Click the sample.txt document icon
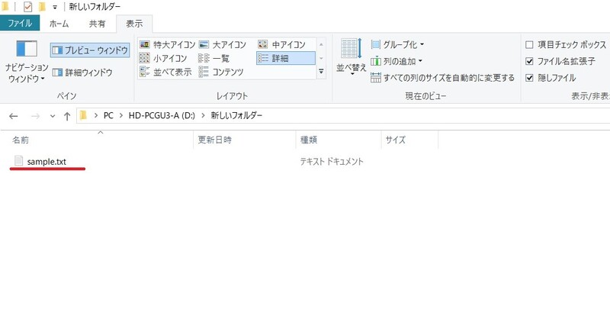Image resolution: width=610 pixels, height=319 pixels. [x=18, y=161]
